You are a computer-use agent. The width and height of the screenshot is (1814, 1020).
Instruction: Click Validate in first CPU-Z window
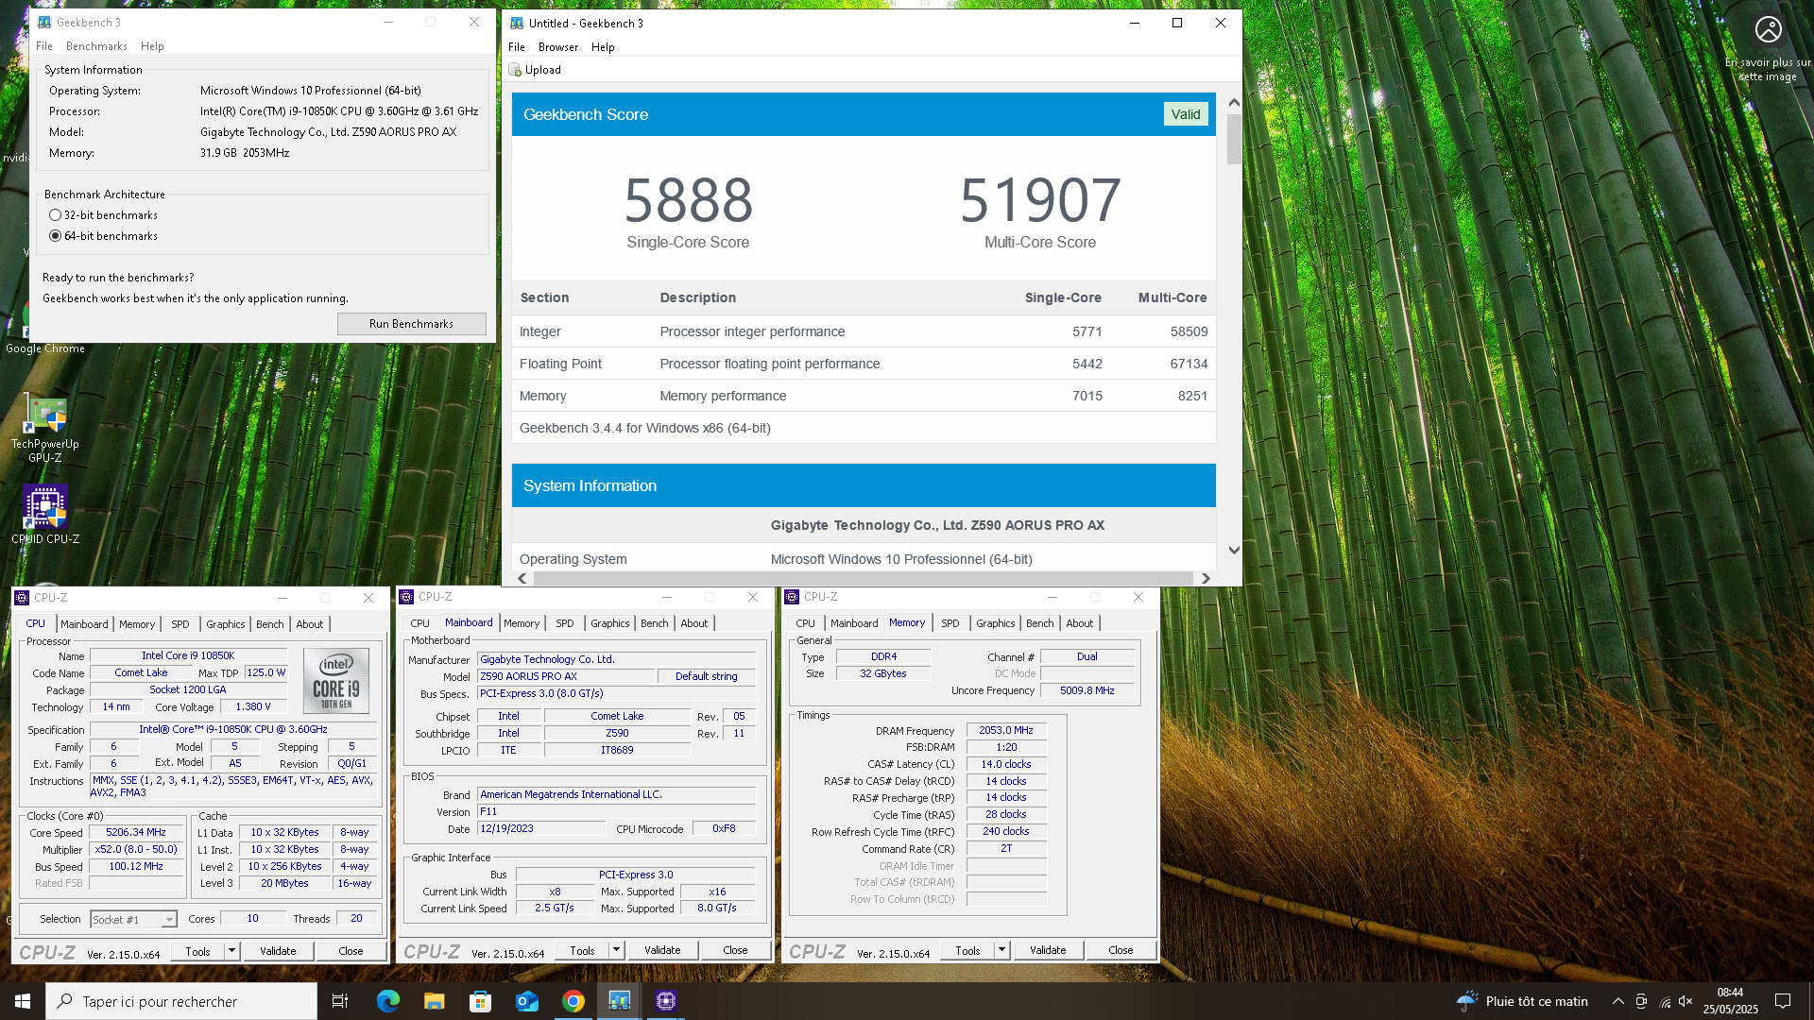(278, 951)
